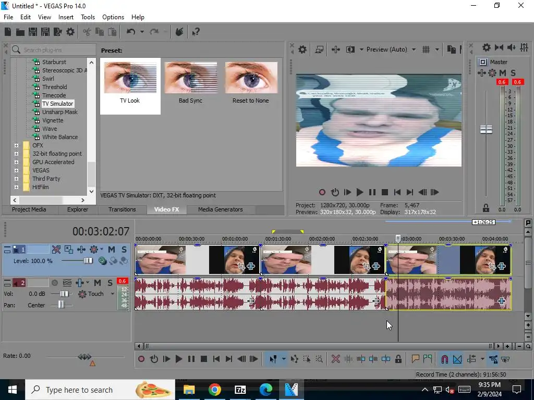Open Video Preview project properties gear
This screenshot has width=534, height=400.
302,49
